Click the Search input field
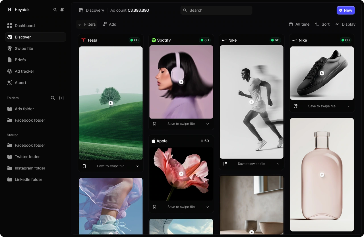 tap(216, 10)
